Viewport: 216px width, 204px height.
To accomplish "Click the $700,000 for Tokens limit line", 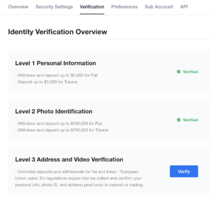I will (x=62, y=130).
